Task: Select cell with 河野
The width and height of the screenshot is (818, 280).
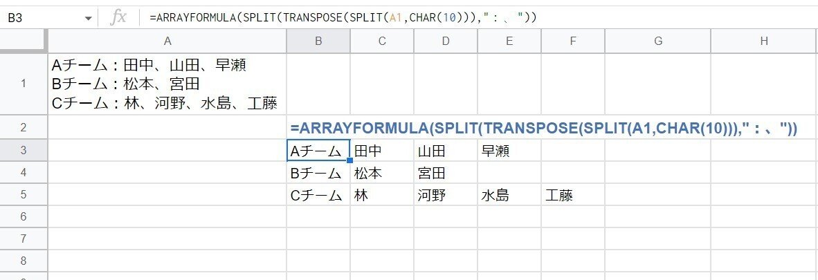Action: (446, 195)
